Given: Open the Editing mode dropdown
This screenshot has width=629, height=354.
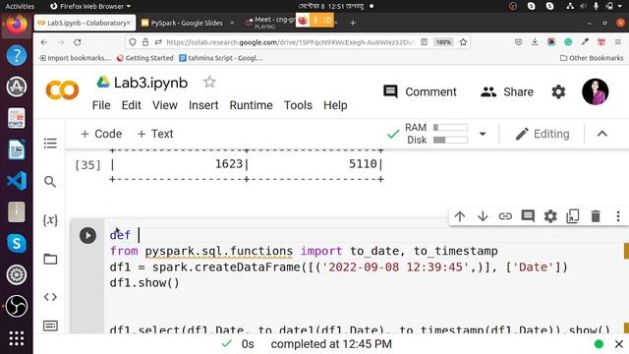Looking at the screenshot, I should tap(543, 134).
